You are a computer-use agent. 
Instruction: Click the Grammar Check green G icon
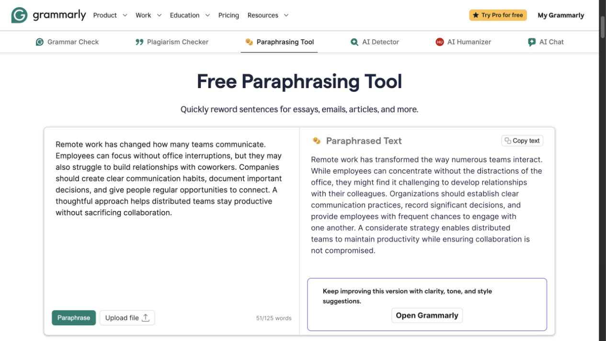[40, 42]
